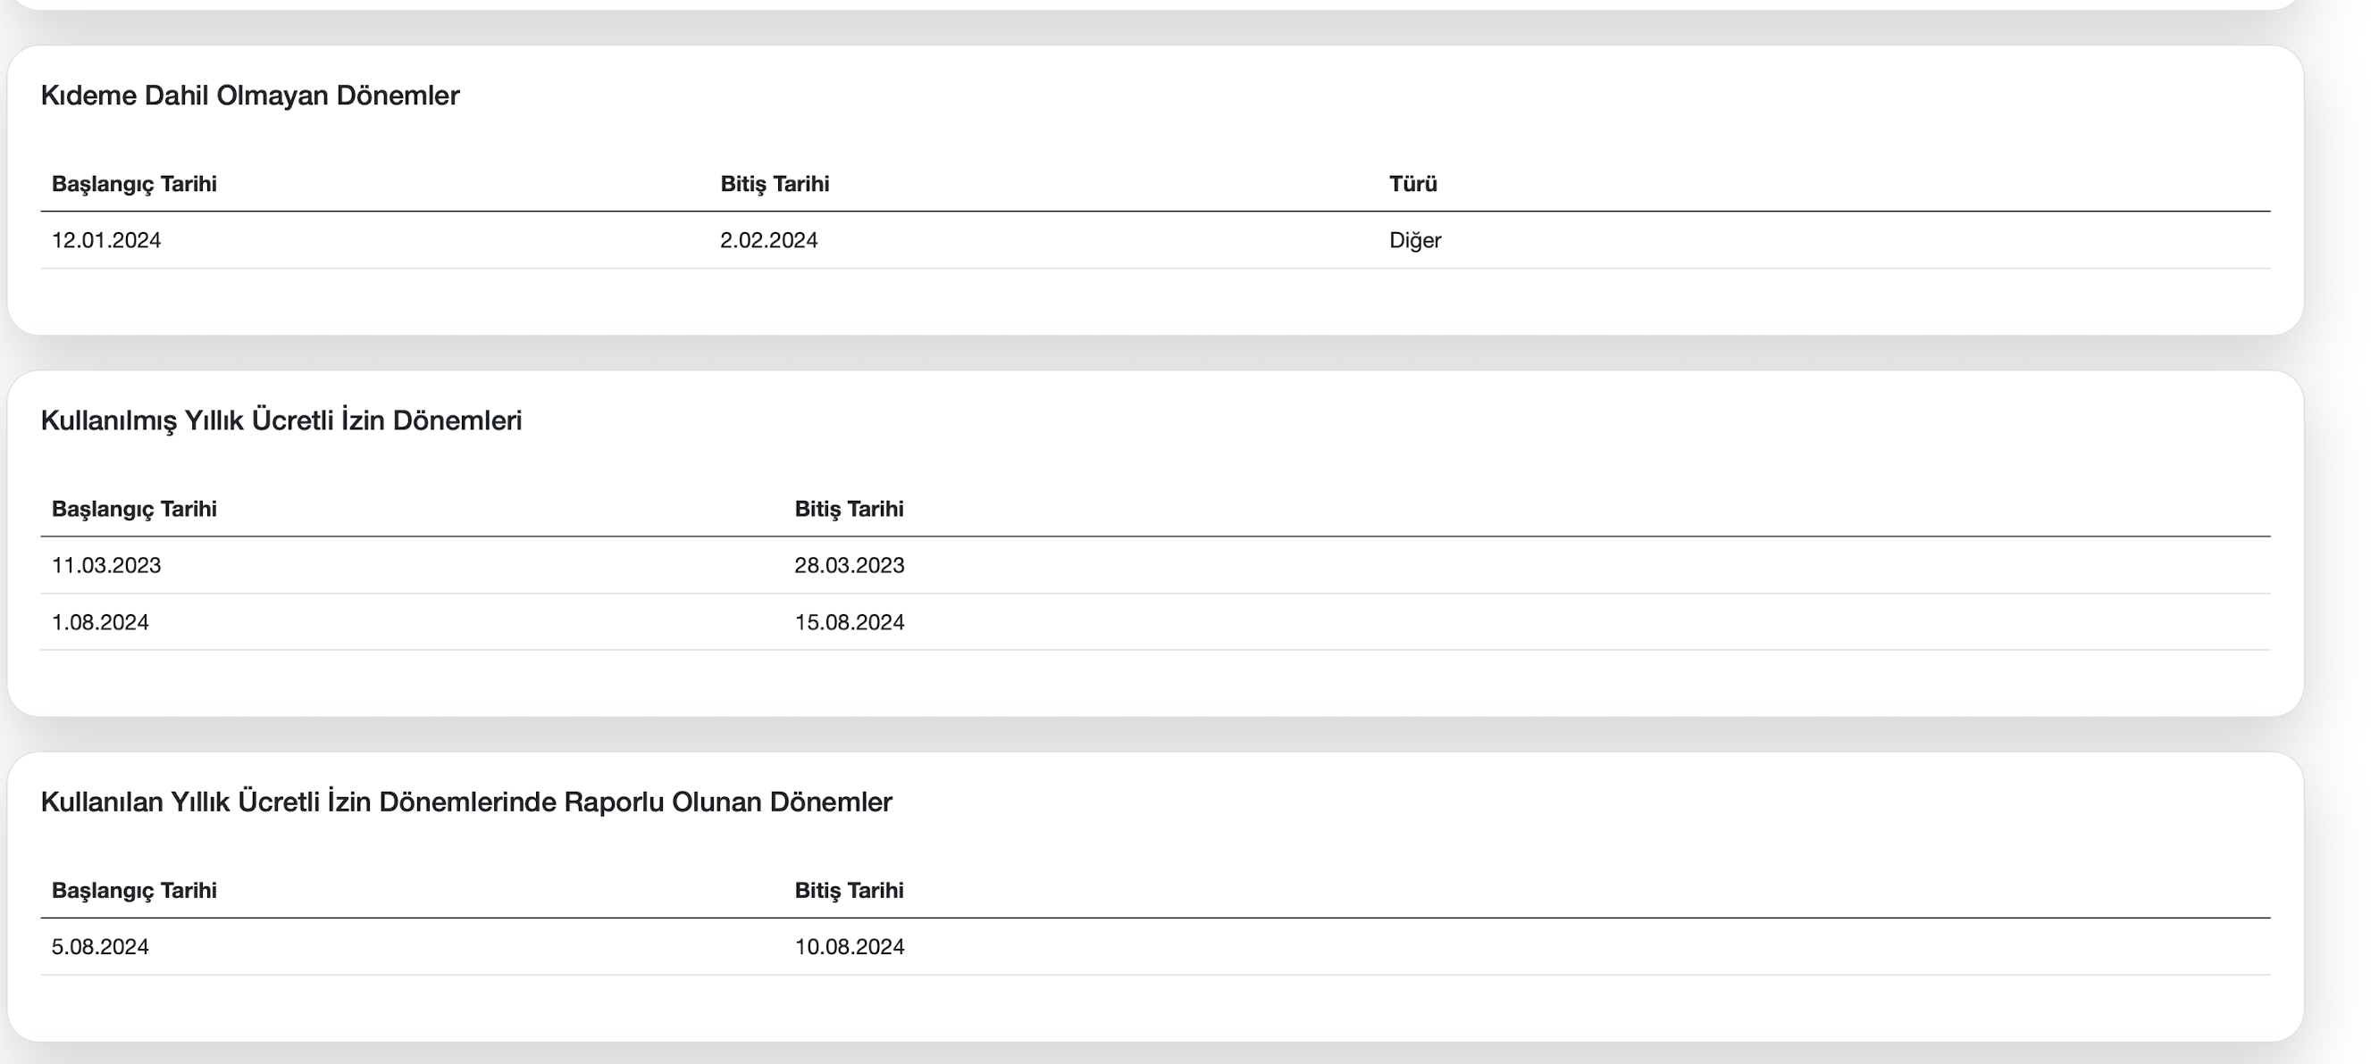Click Başlangıç Tarihi header in first table
Viewport: 2371px width, 1064px height.
[x=134, y=184]
